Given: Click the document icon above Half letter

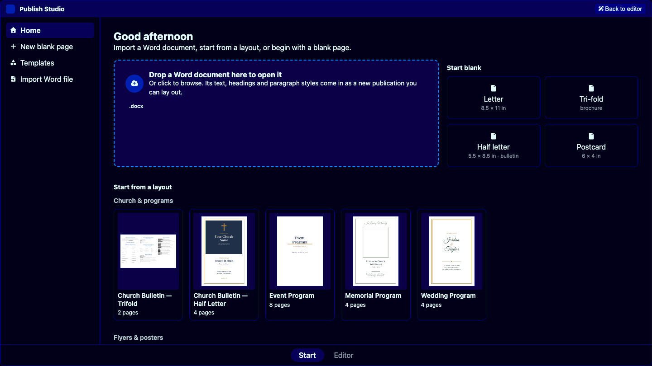Looking at the screenshot, I should tap(494, 136).
